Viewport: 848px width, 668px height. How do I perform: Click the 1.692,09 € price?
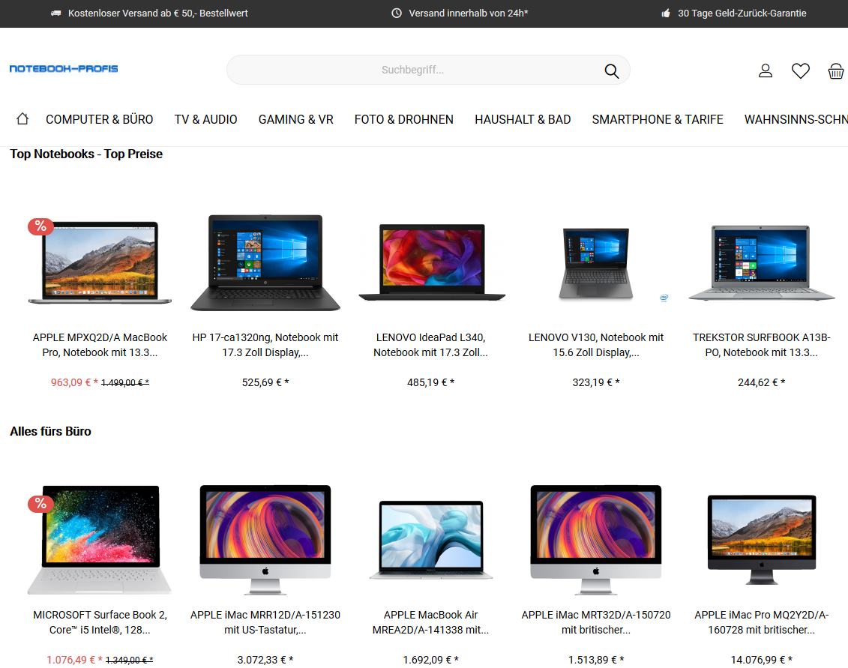tap(431, 660)
